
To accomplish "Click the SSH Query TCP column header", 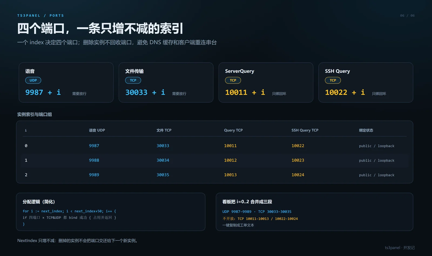I will 305,130.
